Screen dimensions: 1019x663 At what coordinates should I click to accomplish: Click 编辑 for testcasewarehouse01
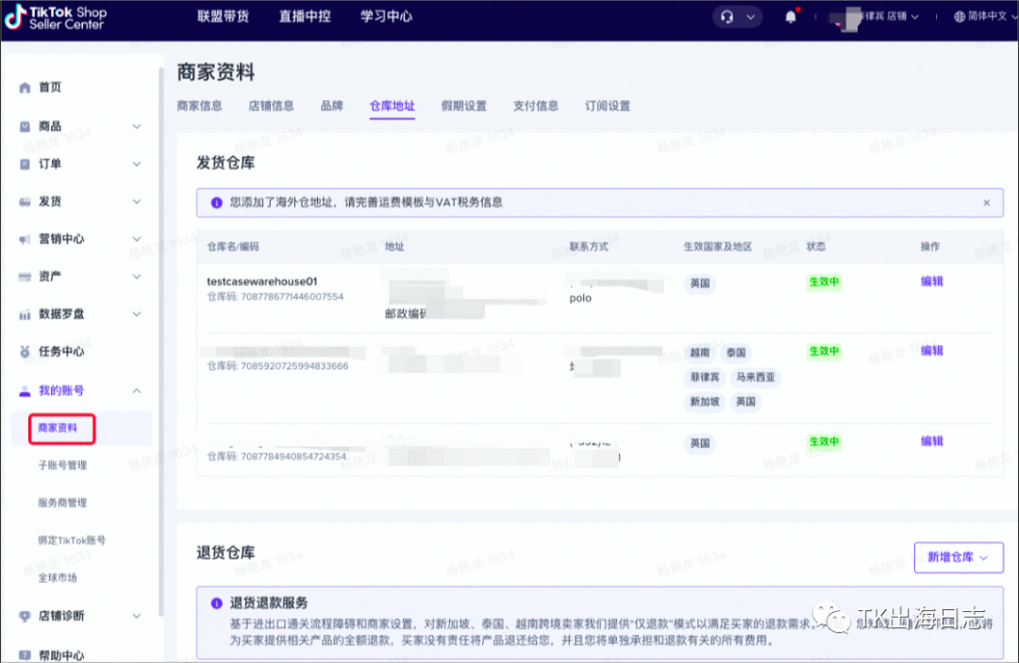click(931, 281)
